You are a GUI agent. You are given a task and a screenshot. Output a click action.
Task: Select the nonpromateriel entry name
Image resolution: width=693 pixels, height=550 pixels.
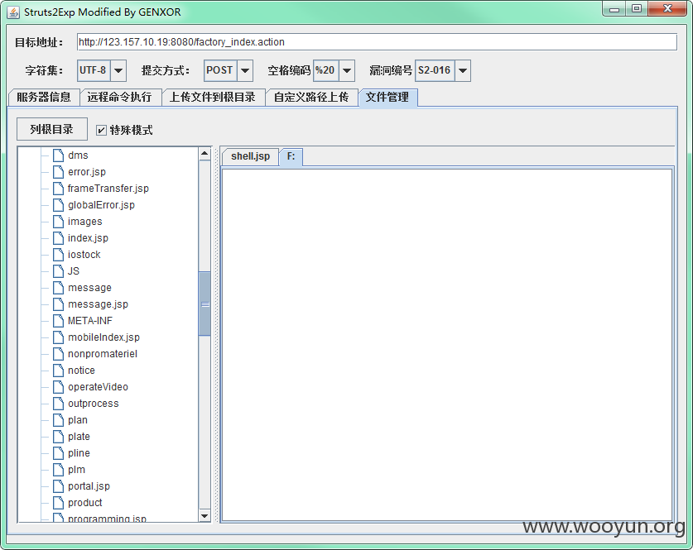tap(103, 354)
